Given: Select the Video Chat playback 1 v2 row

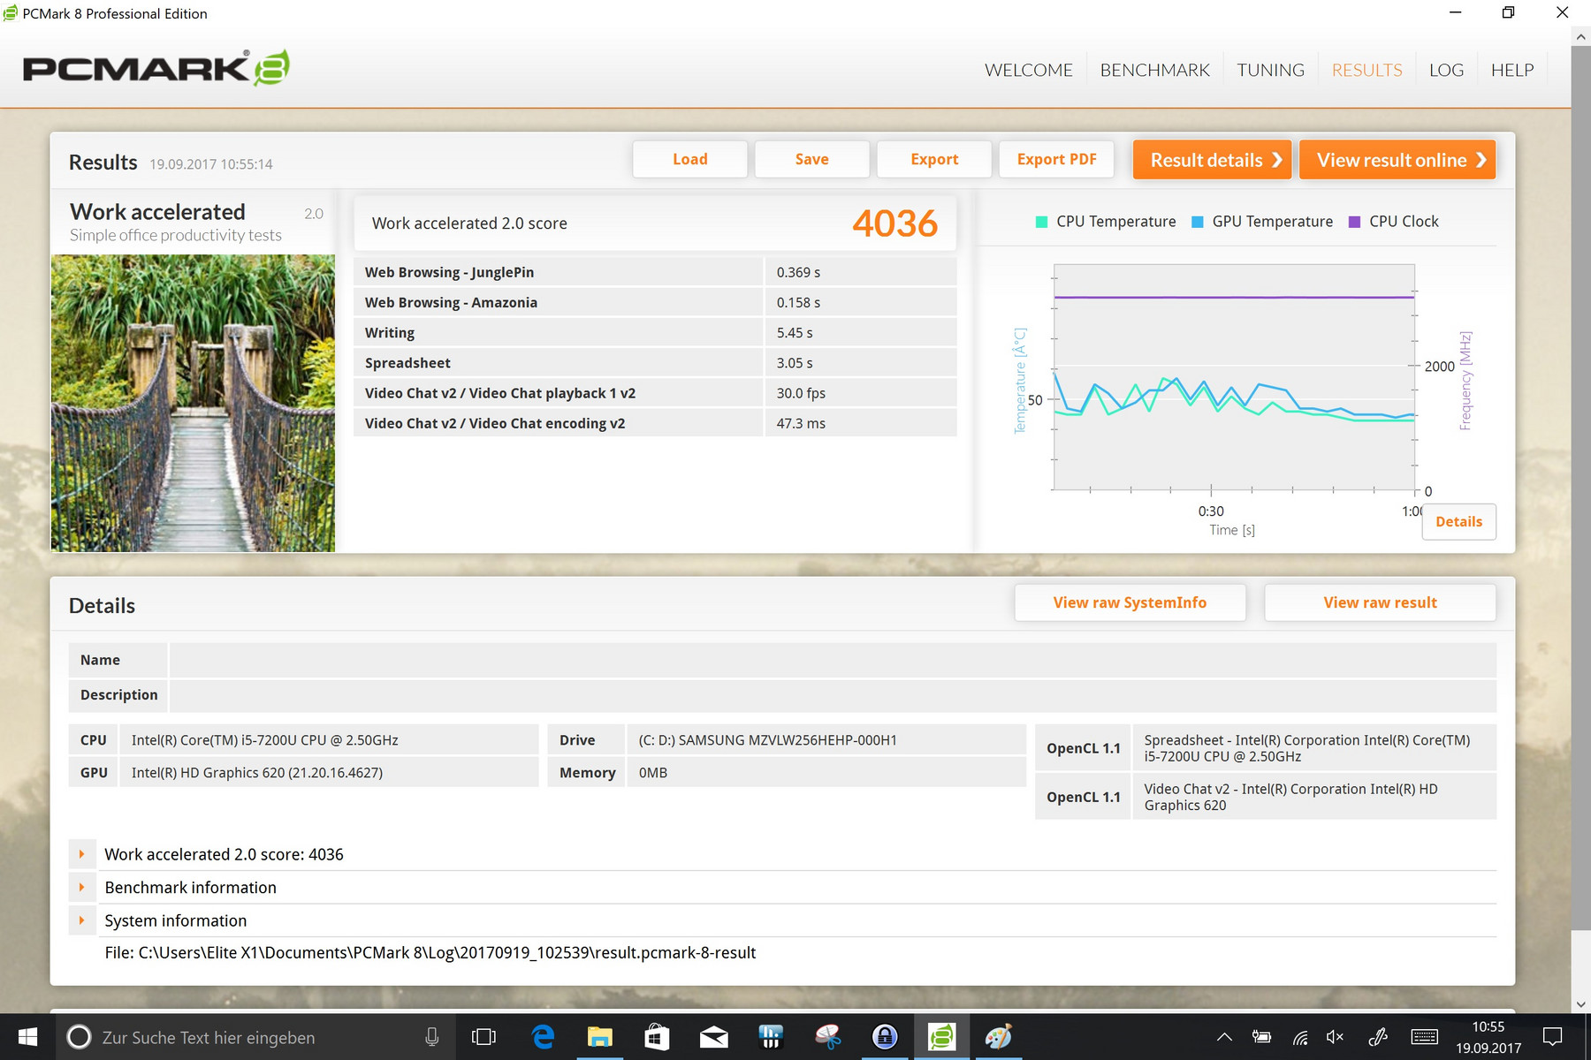Looking at the screenshot, I should 655,393.
